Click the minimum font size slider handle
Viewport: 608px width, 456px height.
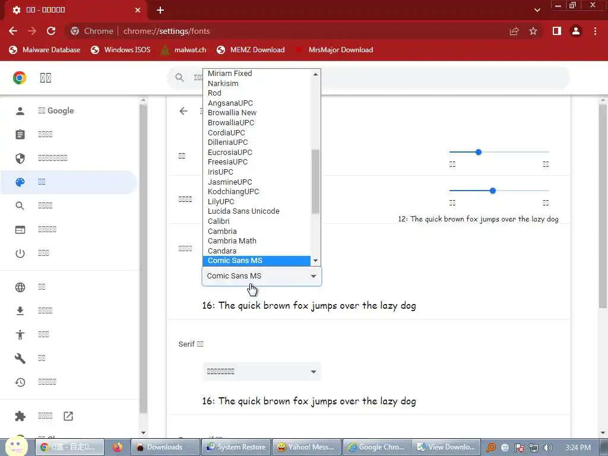coord(492,191)
